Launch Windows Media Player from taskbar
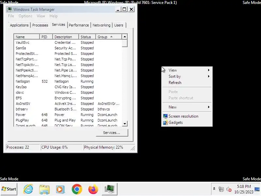This screenshot has height=196, width=261. (x=60, y=189)
